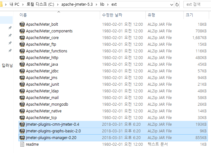Viewport: 211px width, 153px height.
Task: Select the ApacheJMeter_functions file name
Action: coord(47,51)
